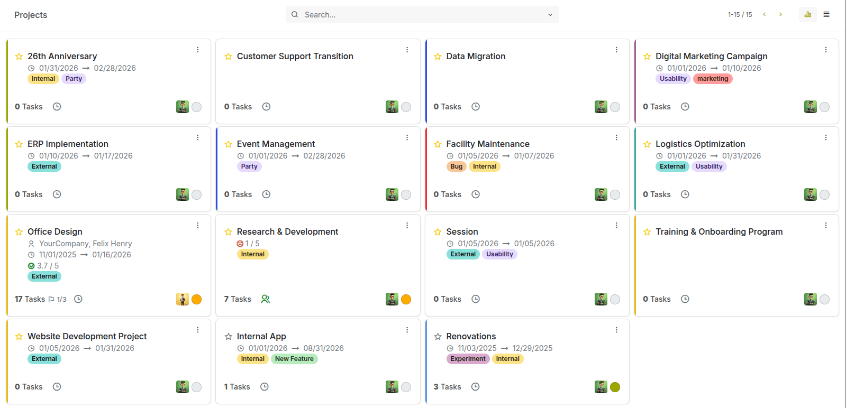Click sad face rating icon on Research & Development
This screenshot has height=408, width=846.
[x=240, y=244]
